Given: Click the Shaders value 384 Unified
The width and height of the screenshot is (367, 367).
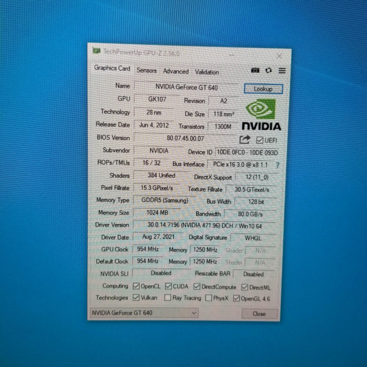Looking at the screenshot, I should coord(161,176).
